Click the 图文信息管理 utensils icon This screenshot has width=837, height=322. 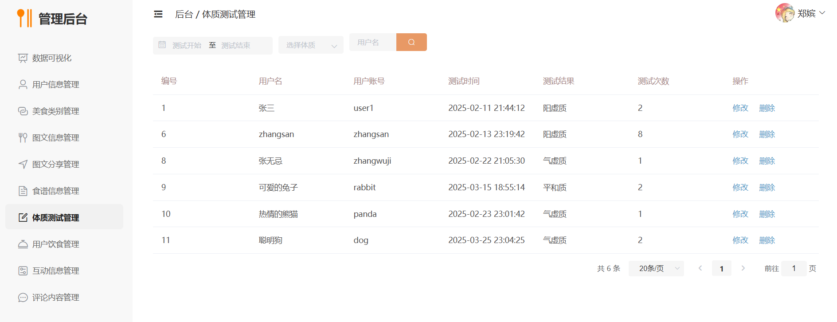click(23, 138)
